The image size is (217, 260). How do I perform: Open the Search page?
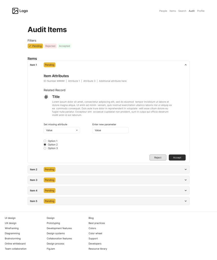click(x=182, y=11)
